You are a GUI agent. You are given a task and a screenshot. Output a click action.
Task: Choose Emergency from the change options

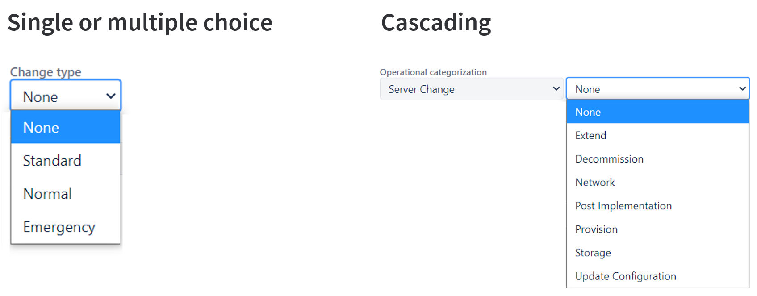point(59,227)
